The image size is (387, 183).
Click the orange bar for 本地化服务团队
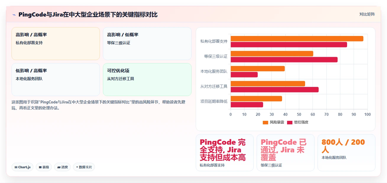(258, 69)
